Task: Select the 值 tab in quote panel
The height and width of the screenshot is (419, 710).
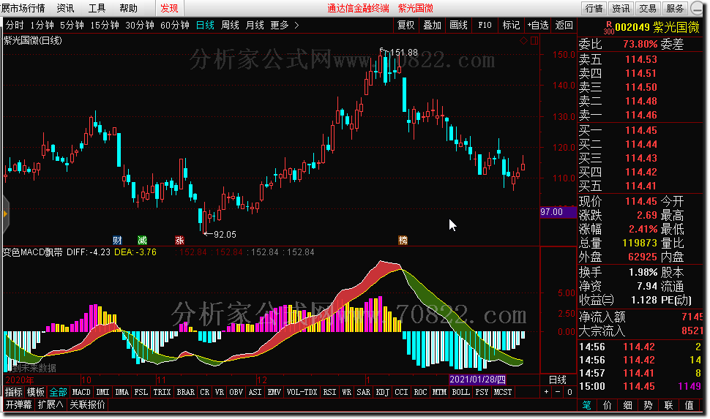Action: pos(690,405)
